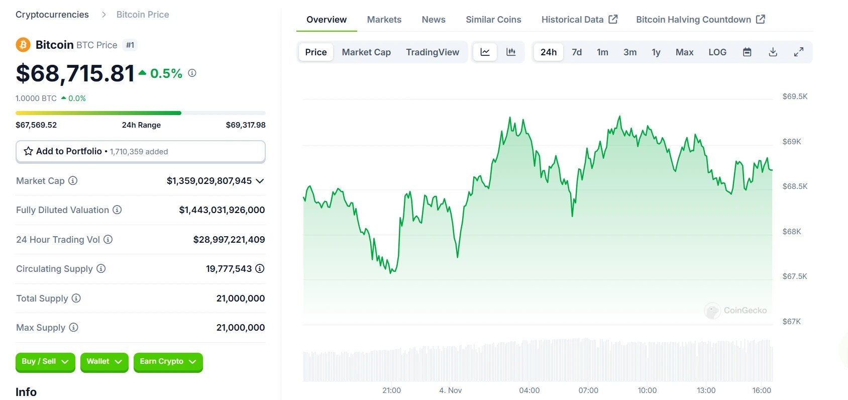Show 24 Hour Trading Vol info icon
The image size is (848, 400).
[x=108, y=239]
